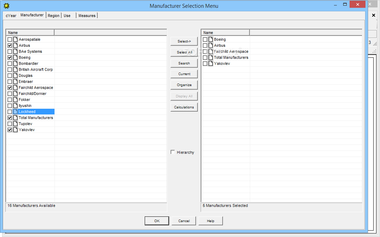This screenshot has width=380, height=237.
Task: Select Total Manufacturers text in the available list
Action: click(x=36, y=118)
